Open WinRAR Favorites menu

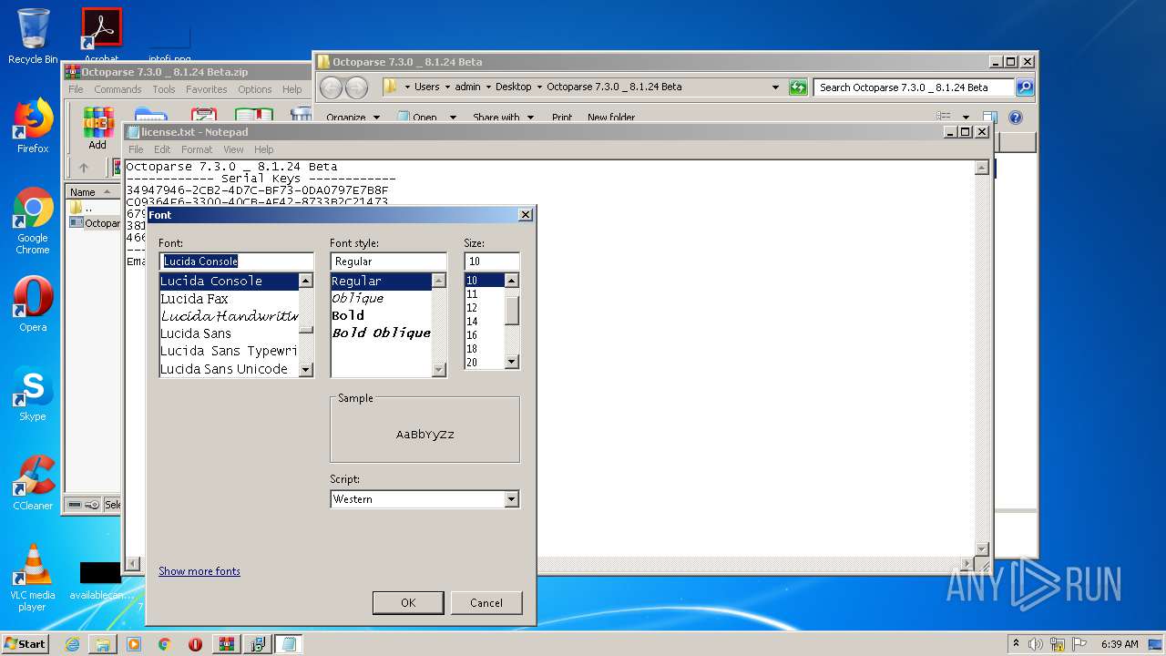click(207, 89)
